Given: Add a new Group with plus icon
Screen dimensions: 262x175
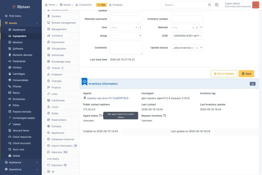Looking at the screenshot, I should point(140,36).
